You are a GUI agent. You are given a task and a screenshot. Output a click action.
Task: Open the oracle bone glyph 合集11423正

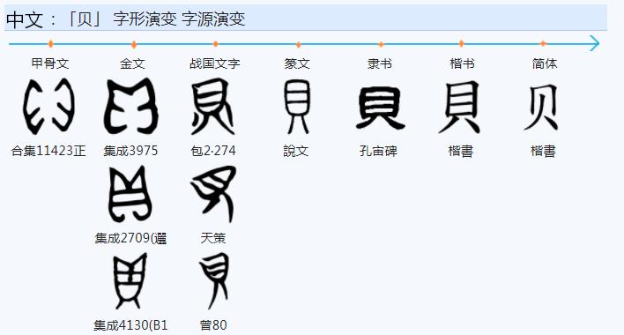pos(49,106)
